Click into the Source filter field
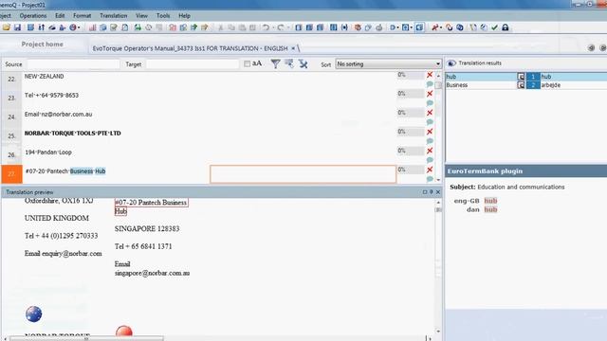The width and height of the screenshot is (607, 341). [x=73, y=64]
